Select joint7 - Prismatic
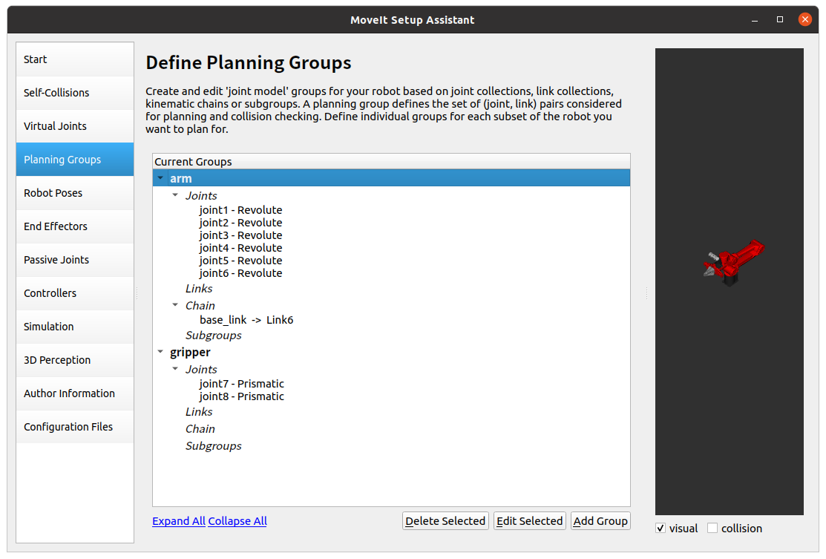 pos(242,384)
